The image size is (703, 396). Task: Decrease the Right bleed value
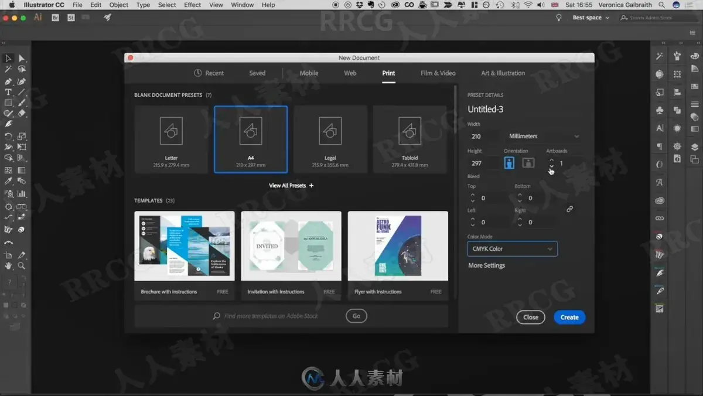click(520, 225)
